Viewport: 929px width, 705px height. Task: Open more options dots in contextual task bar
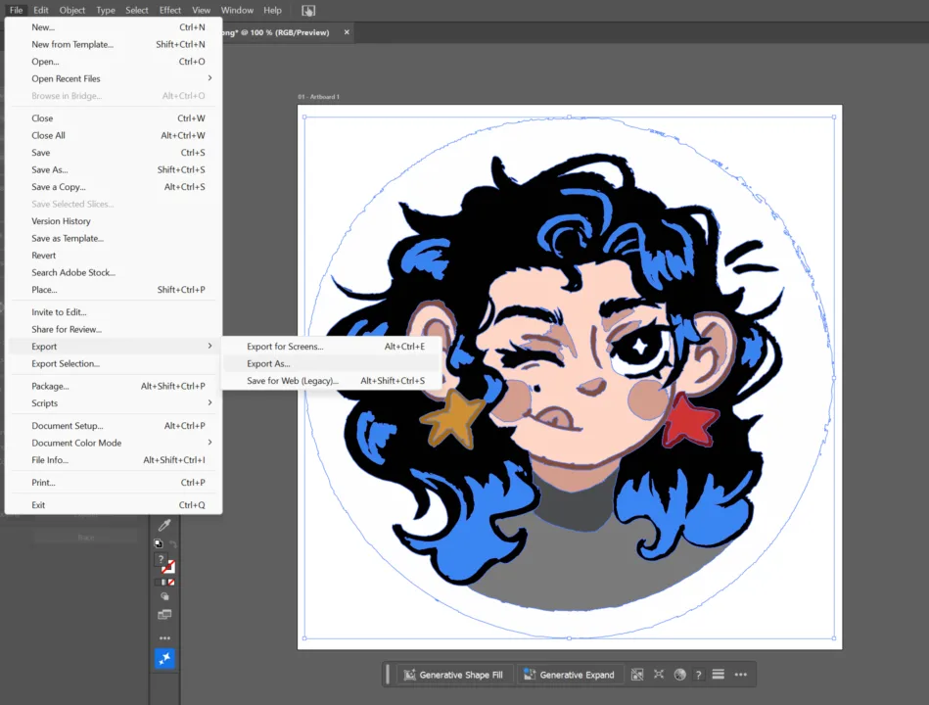click(x=741, y=675)
